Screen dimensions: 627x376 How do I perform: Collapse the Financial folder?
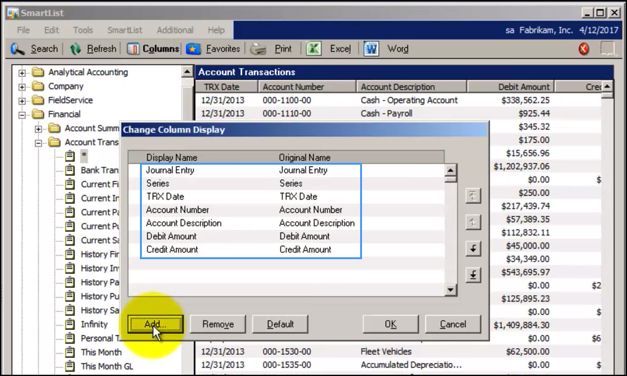(x=22, y=115)
